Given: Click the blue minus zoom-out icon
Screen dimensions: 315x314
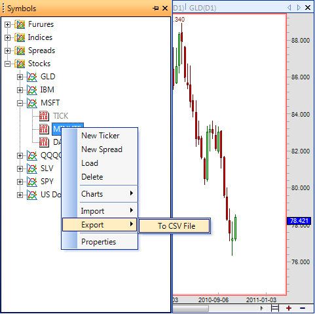Looking at the screenshot, I should 303,308.
